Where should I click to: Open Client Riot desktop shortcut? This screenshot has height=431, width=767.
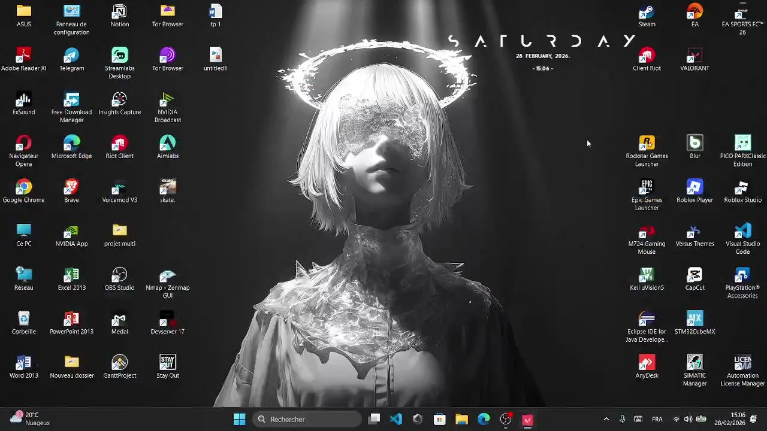coord(647,60)
